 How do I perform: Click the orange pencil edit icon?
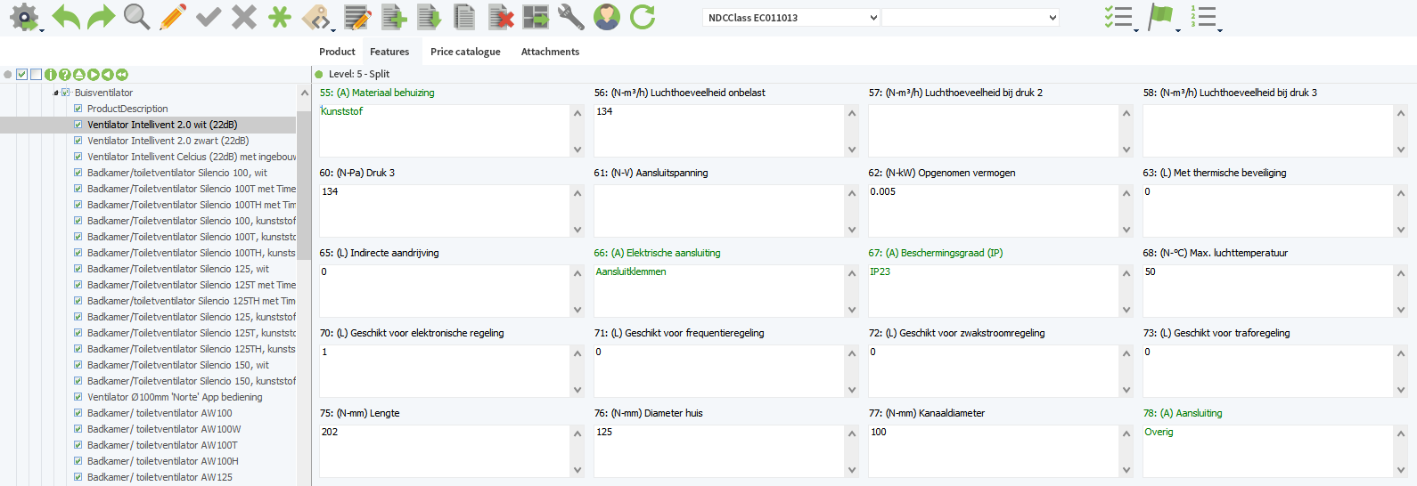coord(173,17)
